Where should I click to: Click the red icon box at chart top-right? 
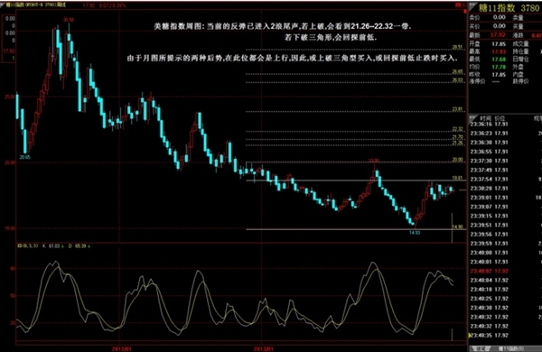(460, 5)
